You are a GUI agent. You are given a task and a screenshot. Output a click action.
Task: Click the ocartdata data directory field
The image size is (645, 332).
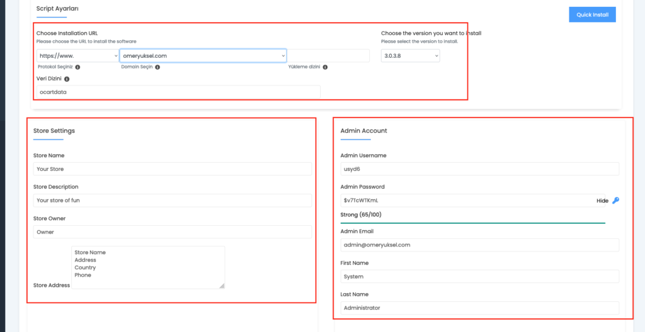(x=178, y=92)
